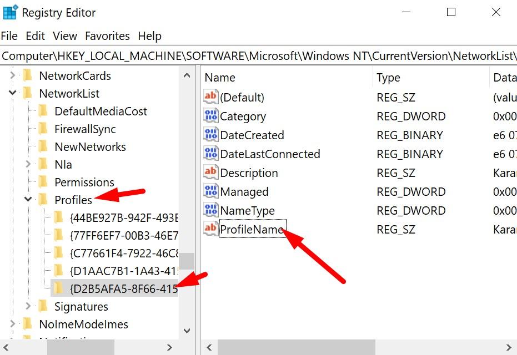The image size is (517, 355).
Task: Select the Description string value icon
Action: [210, 173]
